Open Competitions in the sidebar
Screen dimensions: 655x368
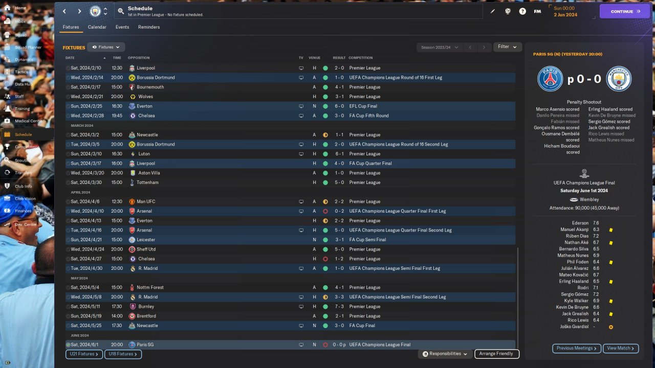(27, 147)
